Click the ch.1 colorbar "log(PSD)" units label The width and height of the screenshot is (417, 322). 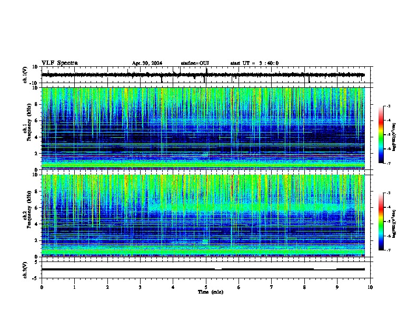(394, 137)
